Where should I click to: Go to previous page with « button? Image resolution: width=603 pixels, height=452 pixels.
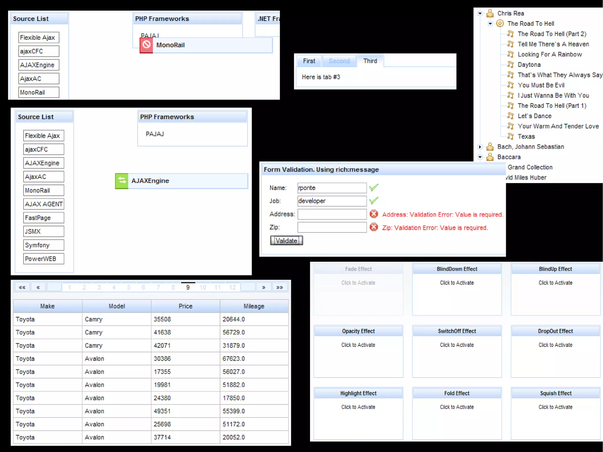pyautogui.click(x=38, y=287)
